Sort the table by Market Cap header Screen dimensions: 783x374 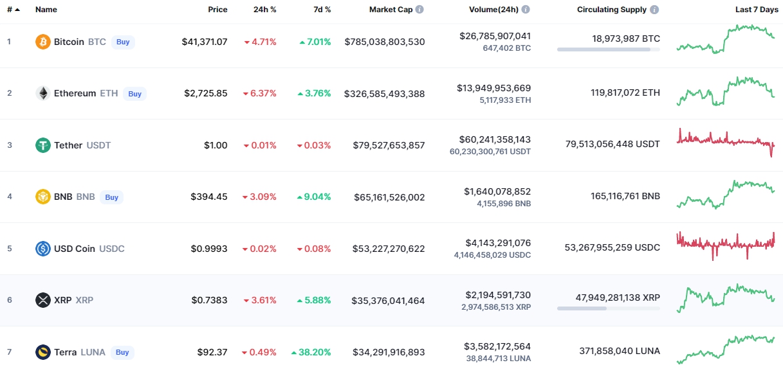coord(391,10)
